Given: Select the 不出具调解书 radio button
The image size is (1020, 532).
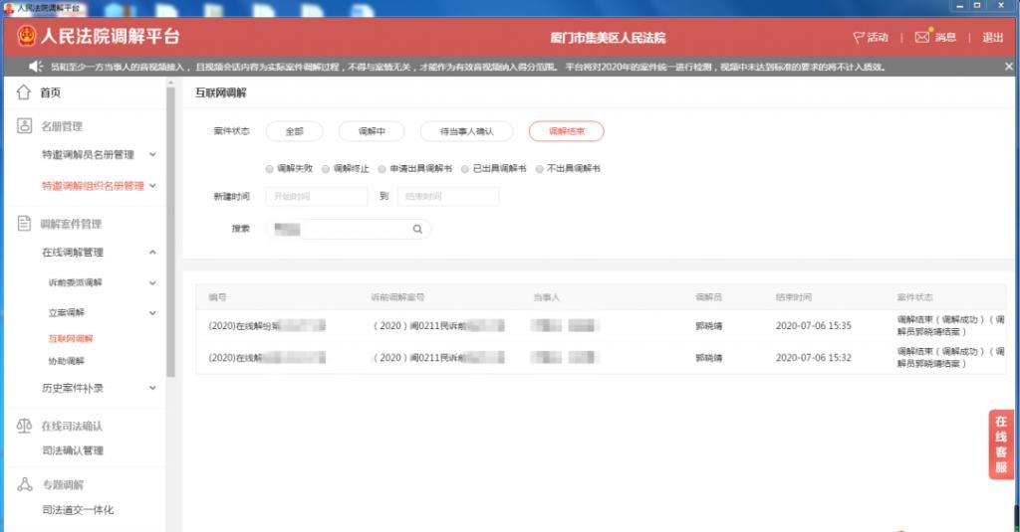Looking at the screenshot, I should pos(539,169).
